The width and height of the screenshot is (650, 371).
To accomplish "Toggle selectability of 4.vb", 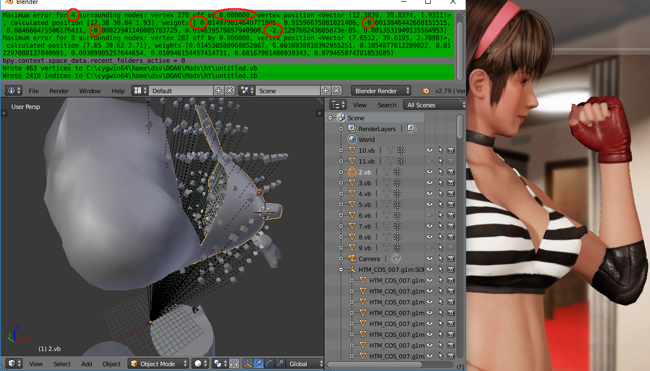I will [441, 193].
